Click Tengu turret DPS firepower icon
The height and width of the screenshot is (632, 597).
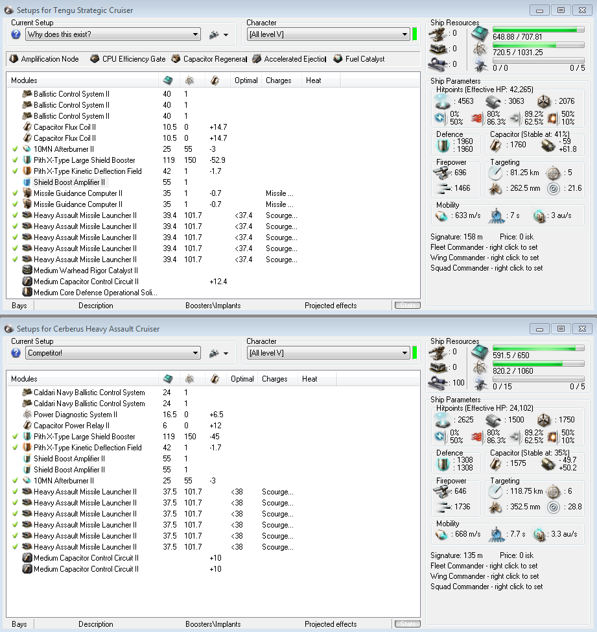(x=442, y=173)
